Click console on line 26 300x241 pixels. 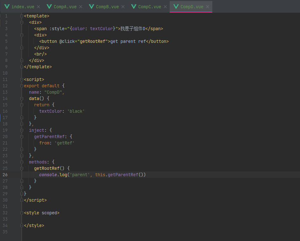[48, 175]
